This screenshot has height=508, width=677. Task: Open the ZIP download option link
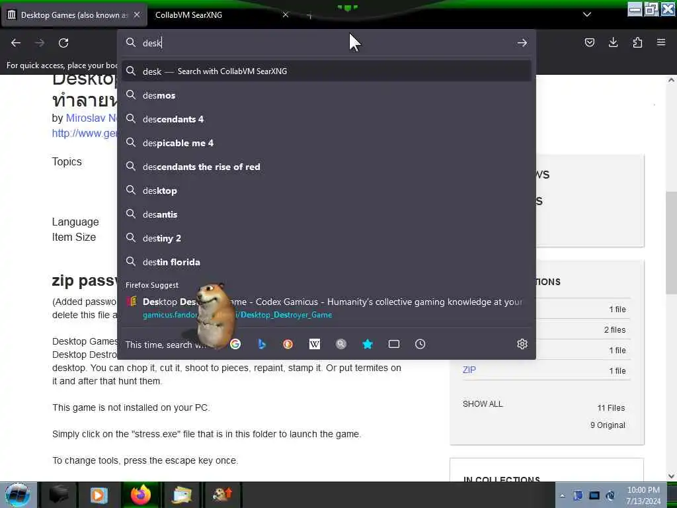tap(469, 370)
